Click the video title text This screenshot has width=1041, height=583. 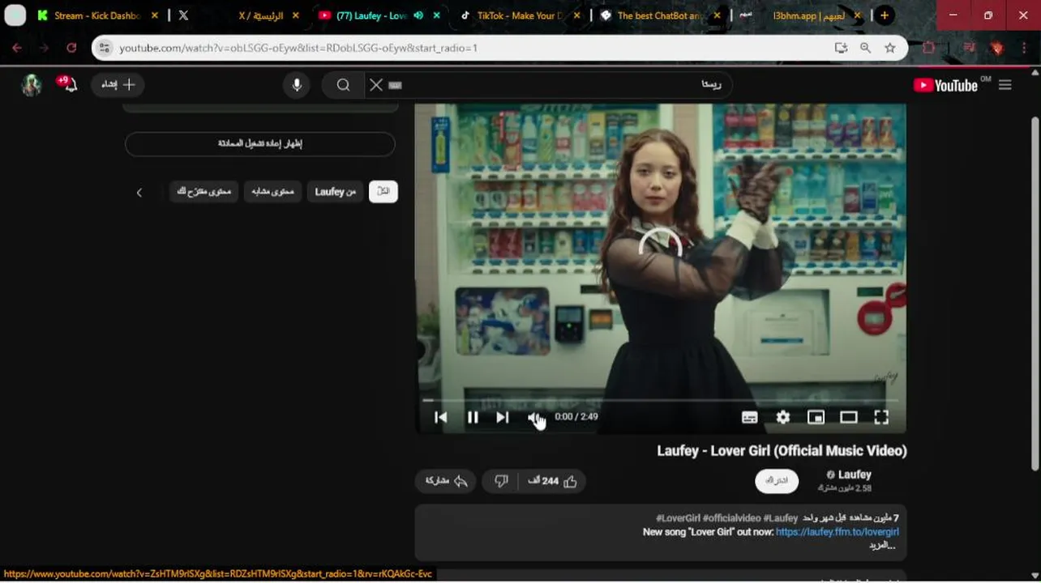(782, 451)
